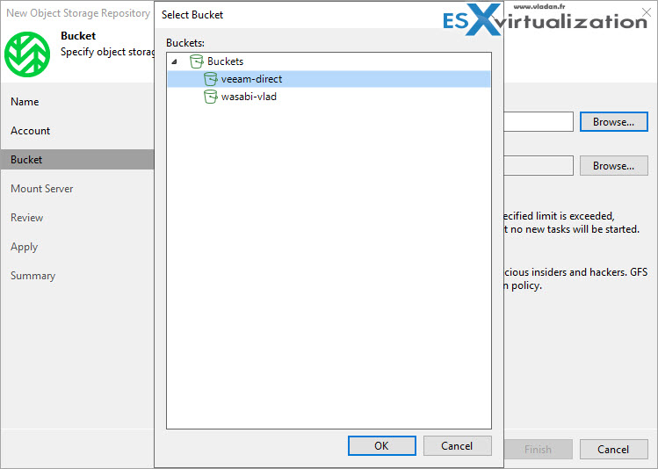Open the Summary wizard step
Viewport: 658px width, 469px height.
click(33, 276)
